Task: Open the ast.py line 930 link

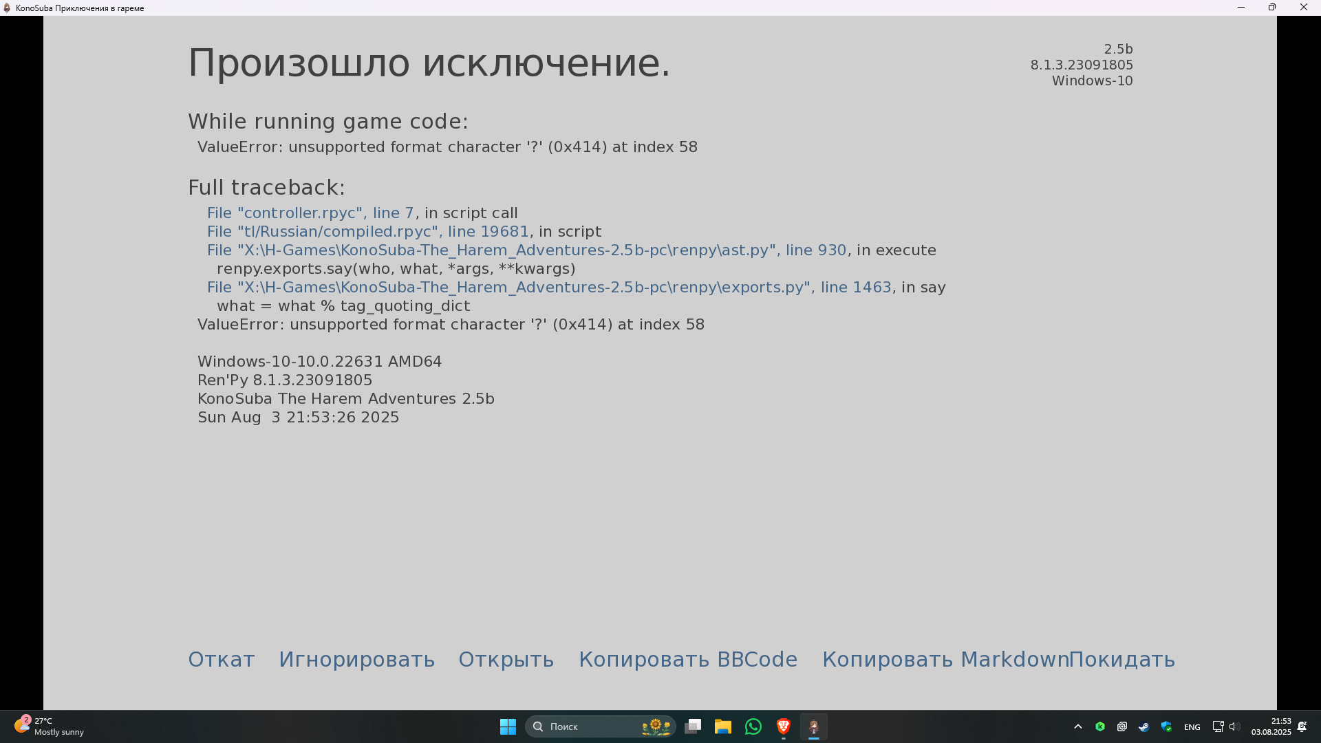Action: point(526,250)
